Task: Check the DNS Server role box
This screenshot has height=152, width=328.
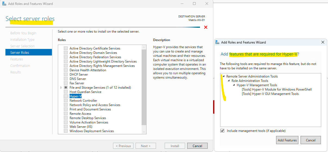Action: [66, 79]
